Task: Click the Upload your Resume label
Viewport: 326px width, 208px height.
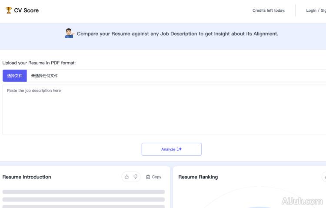Action: pos(39,63)
